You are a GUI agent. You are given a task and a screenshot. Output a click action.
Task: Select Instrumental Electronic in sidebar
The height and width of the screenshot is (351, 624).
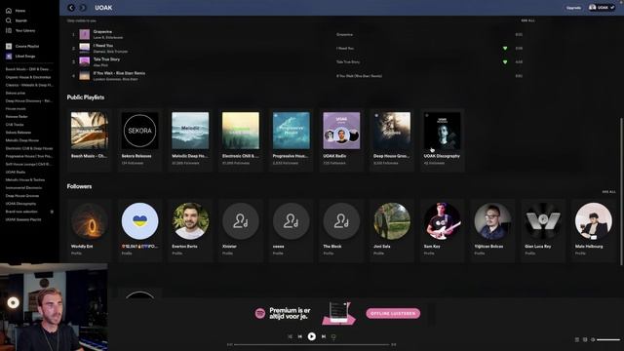coord(23,187)
